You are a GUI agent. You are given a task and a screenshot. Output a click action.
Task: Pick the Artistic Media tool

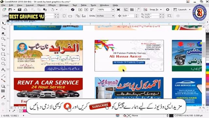tap(3, 49)
